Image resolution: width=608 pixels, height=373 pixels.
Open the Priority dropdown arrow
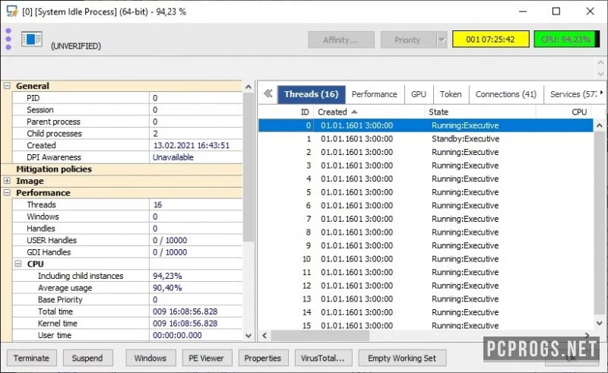click(442, 40)
